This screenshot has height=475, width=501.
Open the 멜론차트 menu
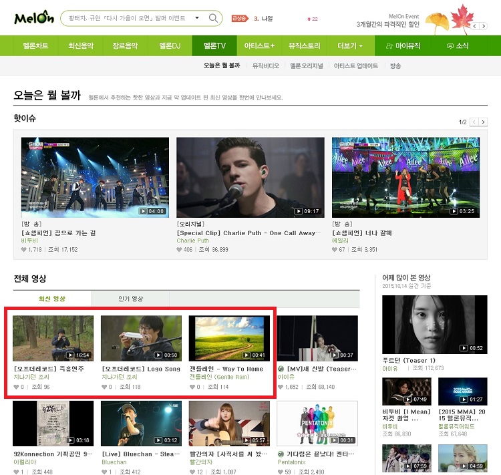[x=35, y=45]
